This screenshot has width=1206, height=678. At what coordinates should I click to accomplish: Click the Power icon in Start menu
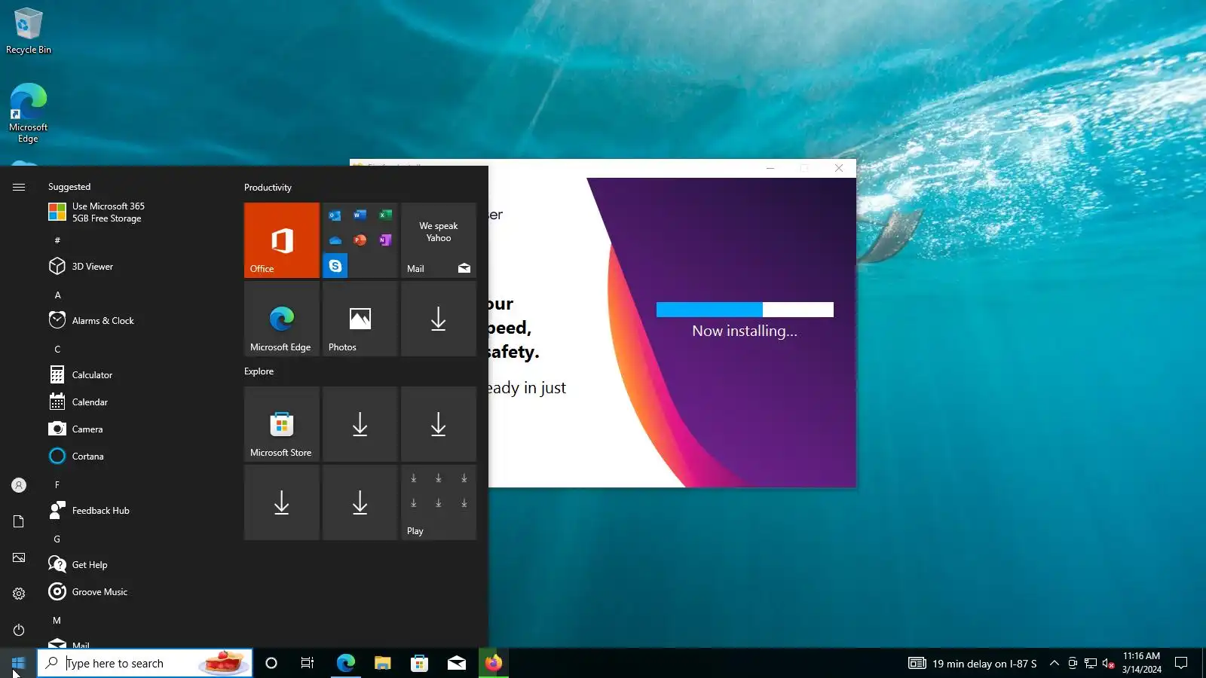pyautogui.click(x=19, y=630)
